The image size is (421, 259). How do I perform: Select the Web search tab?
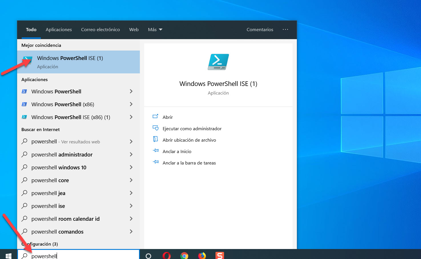click(x=134, y=30)
